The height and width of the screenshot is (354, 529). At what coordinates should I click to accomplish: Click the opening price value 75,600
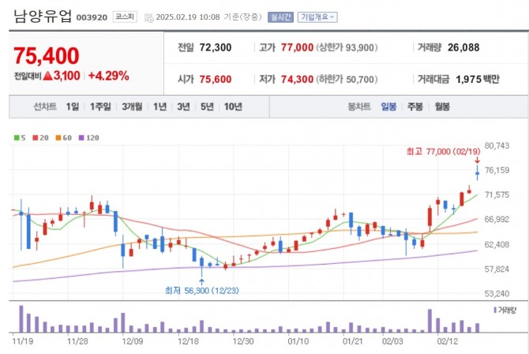tap(216, 79)
